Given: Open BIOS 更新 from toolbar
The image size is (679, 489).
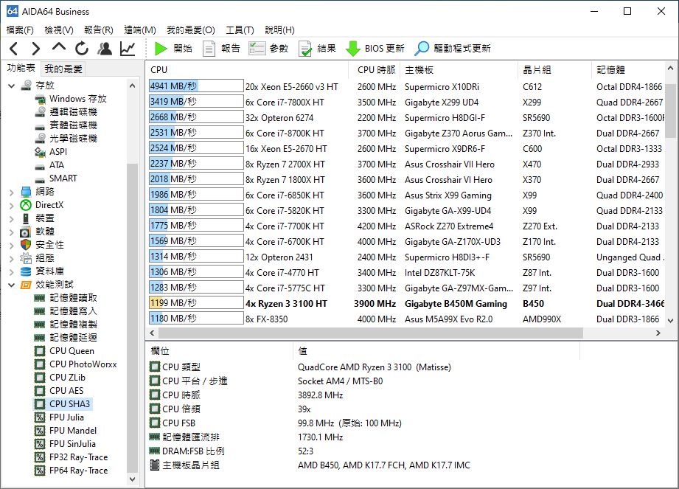Looking at the screenshot, I should (x=375, y=49).
